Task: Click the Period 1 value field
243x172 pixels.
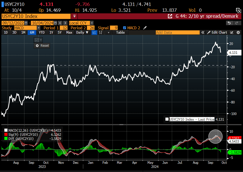Action: [63, 28]
